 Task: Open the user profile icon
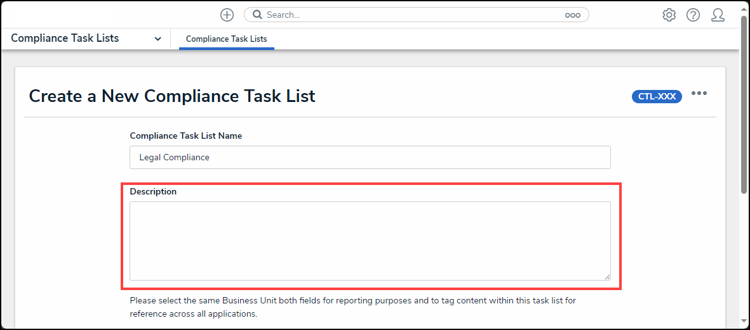tap(718, 15)
